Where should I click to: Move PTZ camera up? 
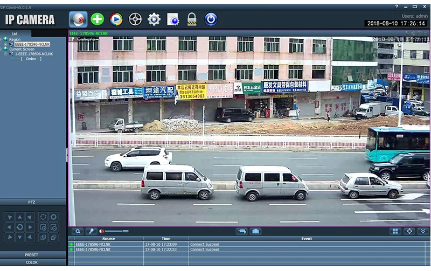tap(20, 217)
